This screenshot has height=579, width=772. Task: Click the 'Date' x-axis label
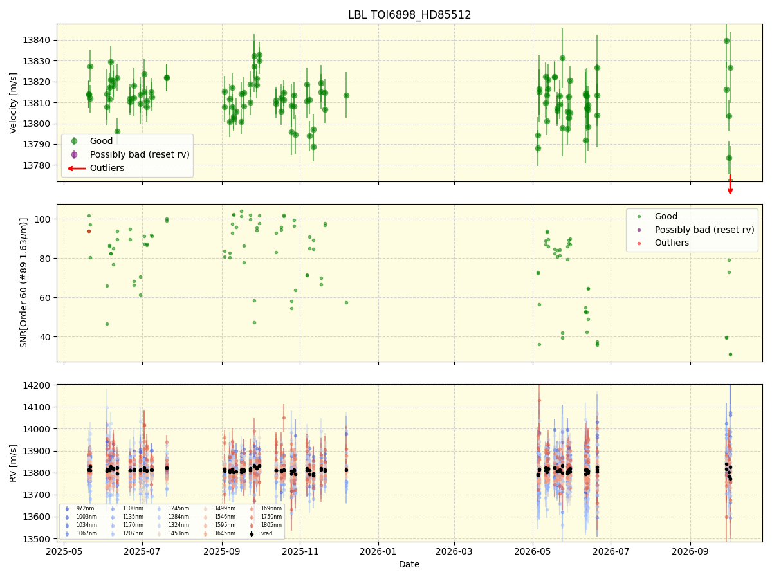(x=409, y=564)
